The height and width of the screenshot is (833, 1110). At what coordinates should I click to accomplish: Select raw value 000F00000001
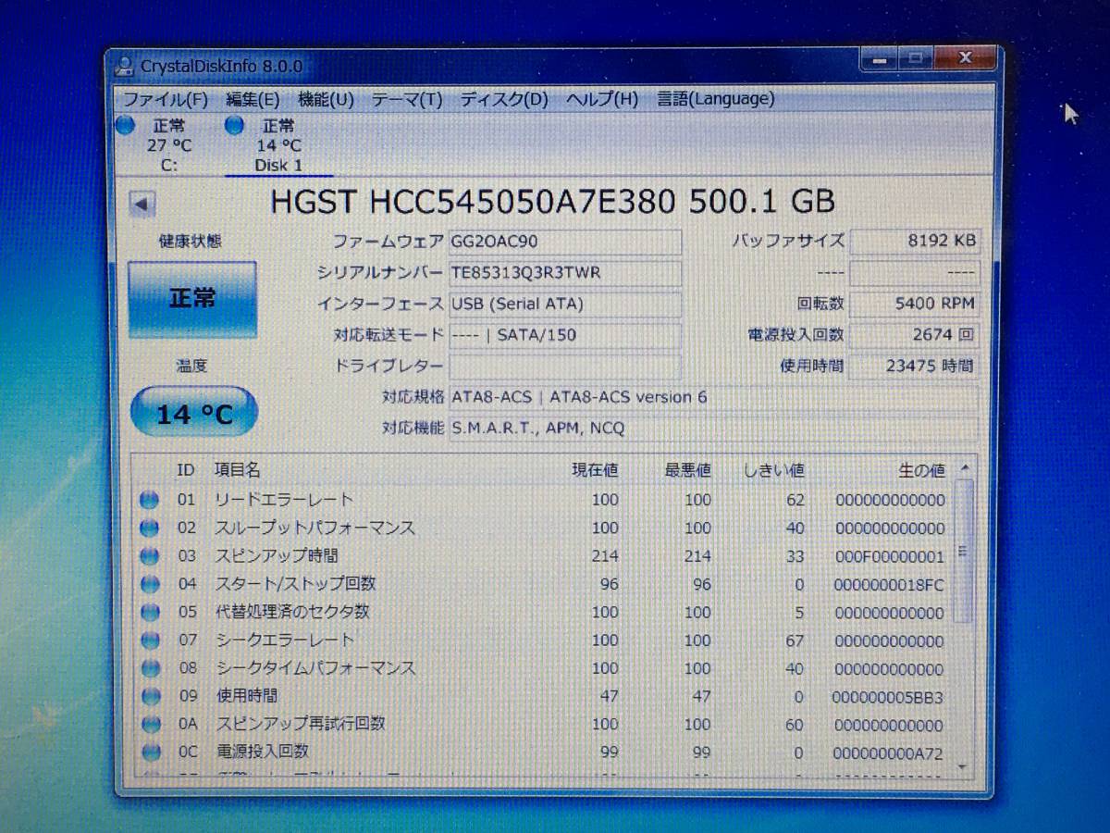click(890, 557)
